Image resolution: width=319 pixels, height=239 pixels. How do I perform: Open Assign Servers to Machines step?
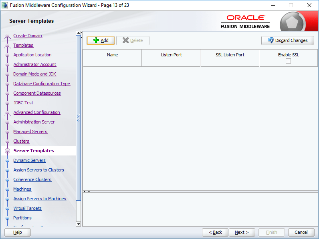pyautogui.click(x=40, y=199)
